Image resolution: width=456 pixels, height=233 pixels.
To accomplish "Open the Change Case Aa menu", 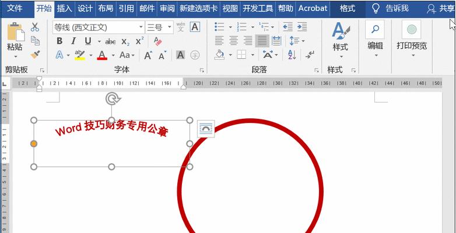I will (127, 55).
